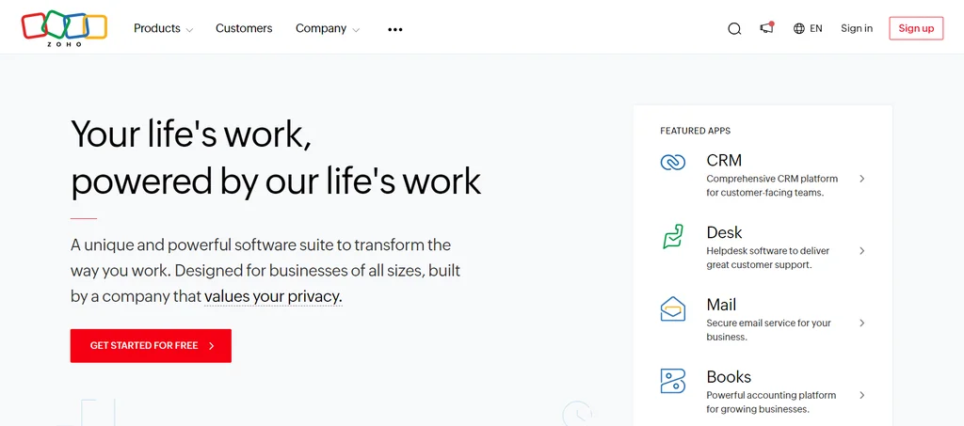Click the chevron next to CRM

point(862,179)
